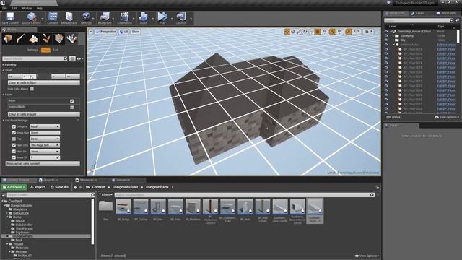The height and width of the screenshot is (260, 462).
Task: Open the Tag dropdown set to Door
Action: [x=45, y=139]
